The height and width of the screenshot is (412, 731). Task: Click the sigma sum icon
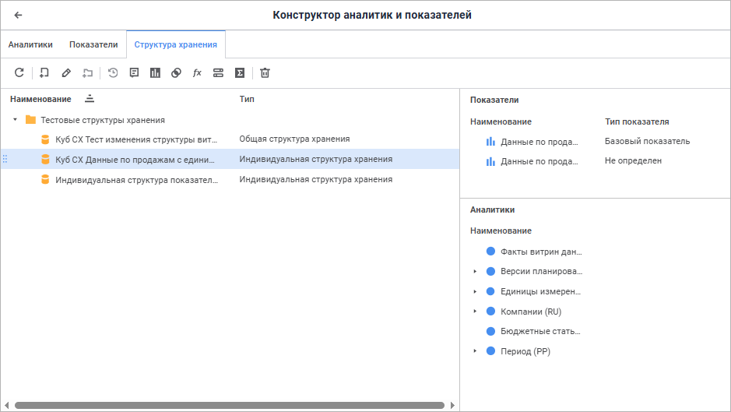coord(240,72)
